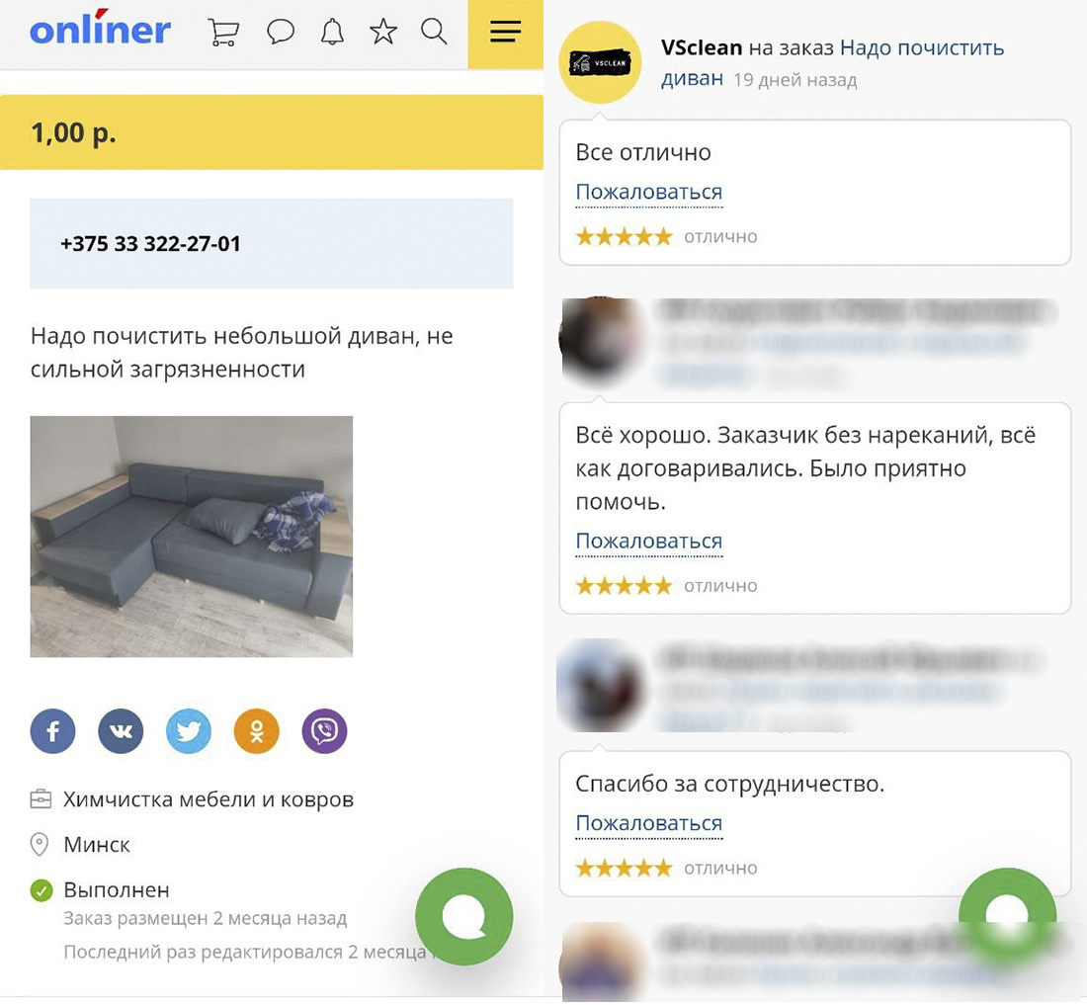
Task: Open favorites star icon
Action: coord(383,32)
